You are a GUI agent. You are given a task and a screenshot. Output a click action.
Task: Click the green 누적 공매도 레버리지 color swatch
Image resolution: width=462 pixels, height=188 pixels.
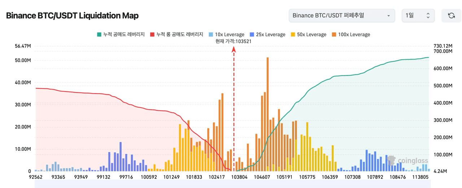point(99,35)
